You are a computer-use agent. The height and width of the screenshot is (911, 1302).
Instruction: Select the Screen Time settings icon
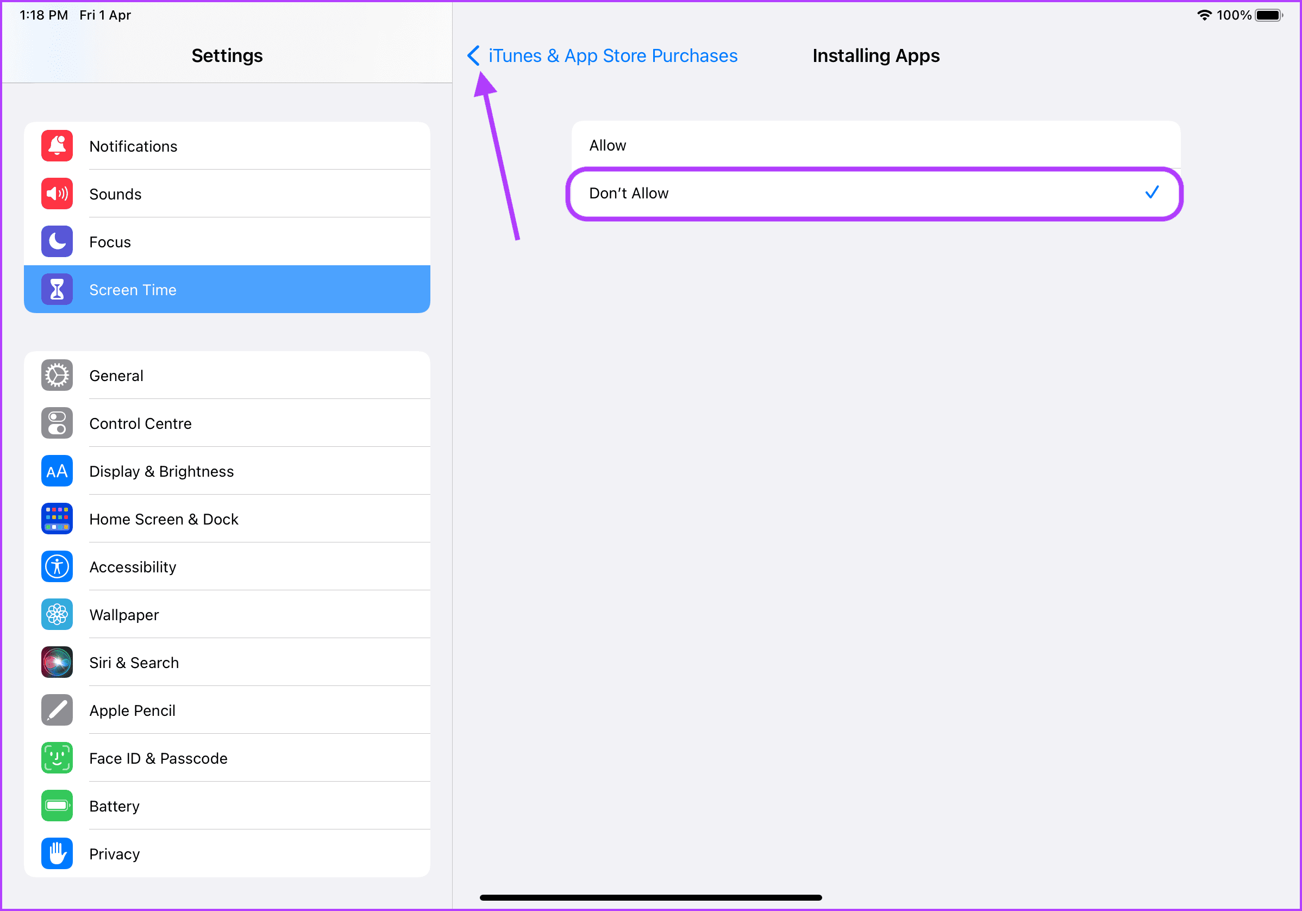57,289
